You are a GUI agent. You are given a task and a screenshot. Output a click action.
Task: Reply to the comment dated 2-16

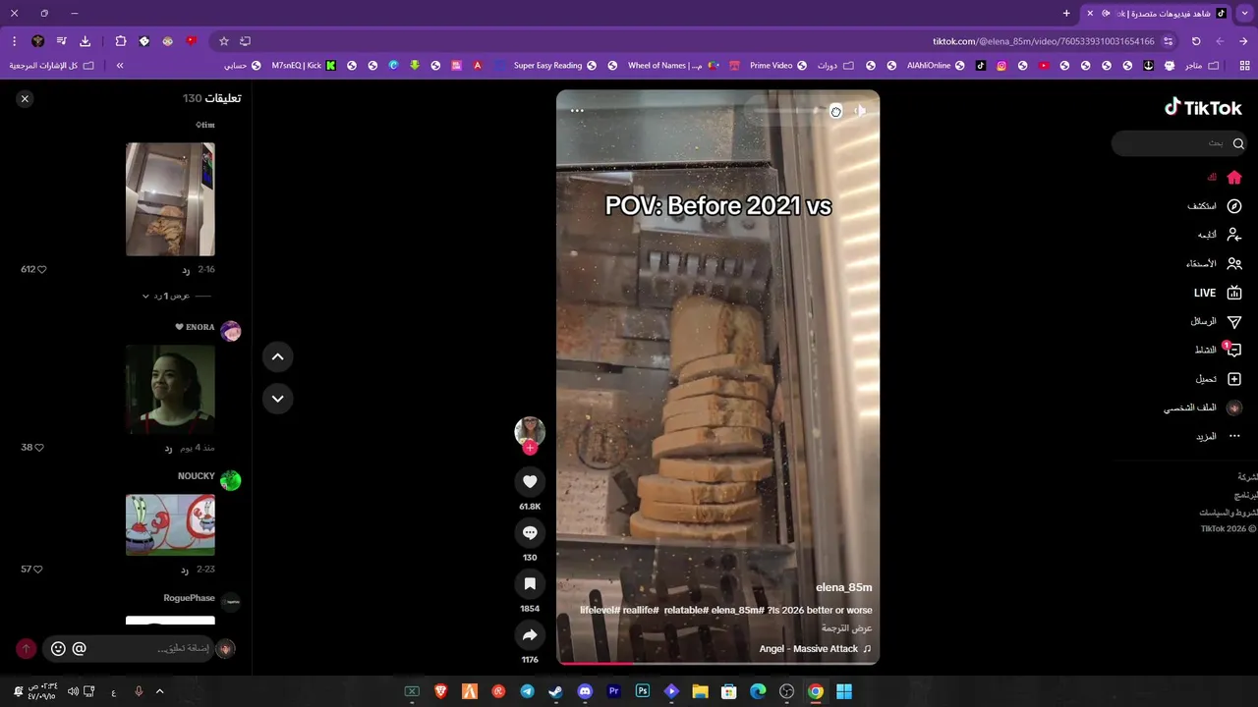point(186,270)
